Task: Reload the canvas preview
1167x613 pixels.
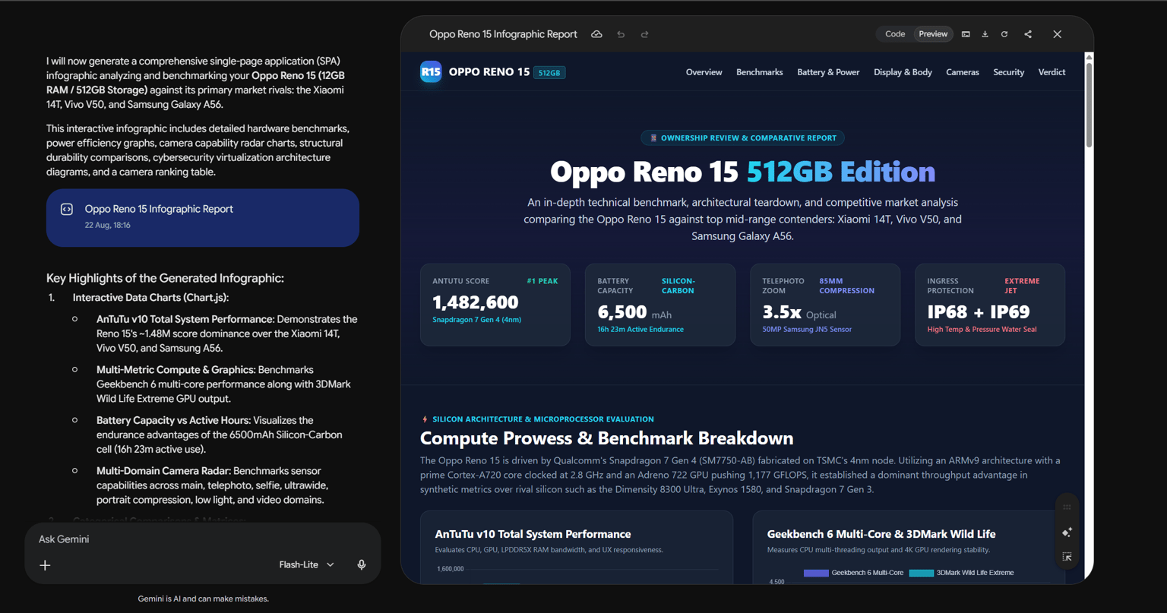Action: pos(1004,34)
